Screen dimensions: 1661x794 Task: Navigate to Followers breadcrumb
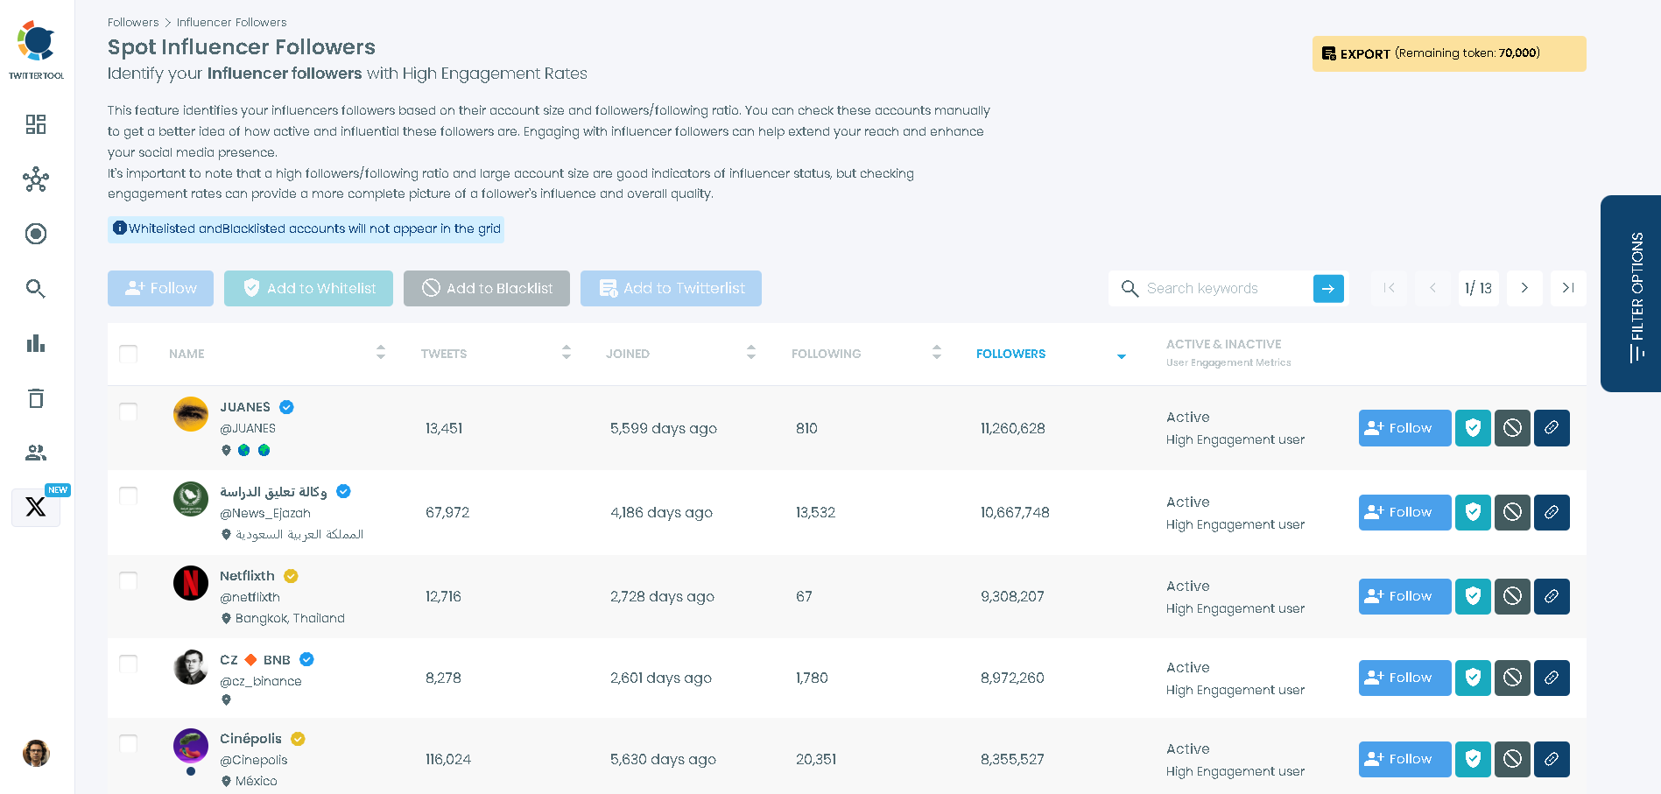click(133, 22)
